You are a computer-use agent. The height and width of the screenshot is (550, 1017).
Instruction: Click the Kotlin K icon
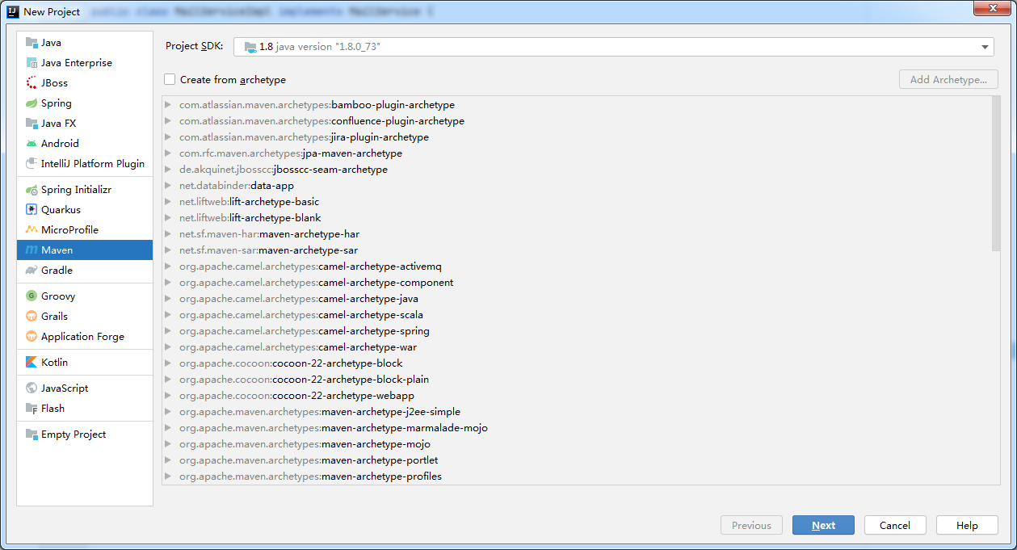[32, 363]
